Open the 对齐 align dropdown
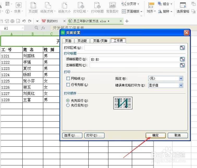Image resolution: width=197 pixels, height=168 pixels. (151, 8)
